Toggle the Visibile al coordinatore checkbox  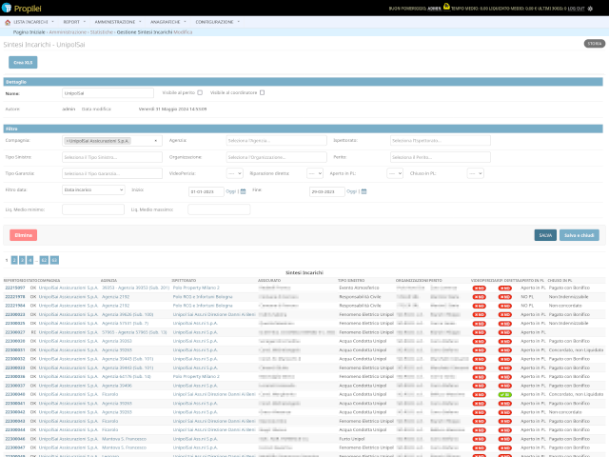pyautogui.click(x=263, y=93)
